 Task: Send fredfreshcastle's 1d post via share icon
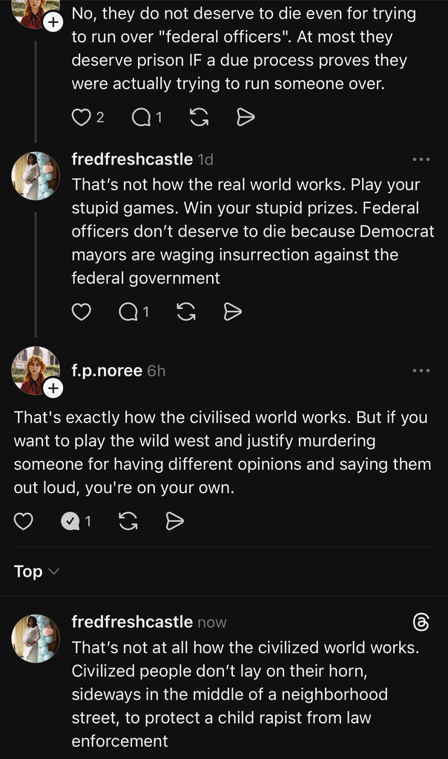click(232, 312)
